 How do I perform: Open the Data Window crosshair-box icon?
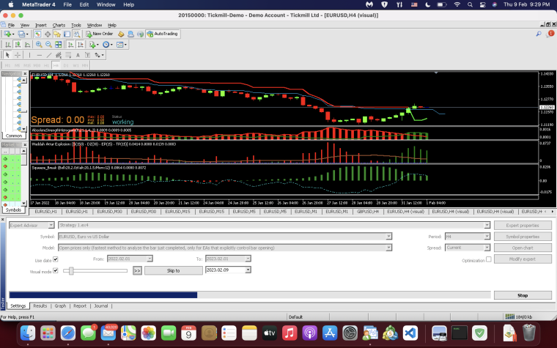[47, 34]
